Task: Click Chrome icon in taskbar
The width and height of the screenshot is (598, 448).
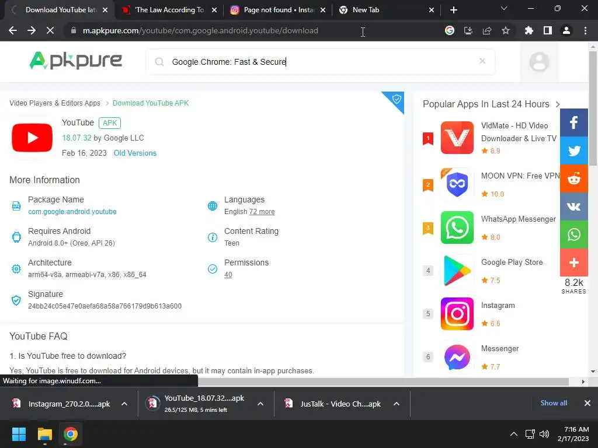Action: [x=71, y=434]
